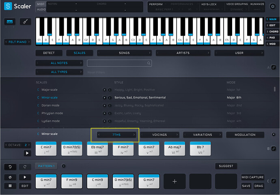Increase octave with right arrow
280x195 pixels.
coord(29,145)
